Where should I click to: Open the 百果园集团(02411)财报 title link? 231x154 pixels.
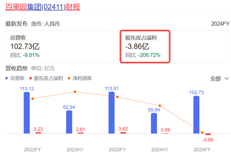(43, 7)
